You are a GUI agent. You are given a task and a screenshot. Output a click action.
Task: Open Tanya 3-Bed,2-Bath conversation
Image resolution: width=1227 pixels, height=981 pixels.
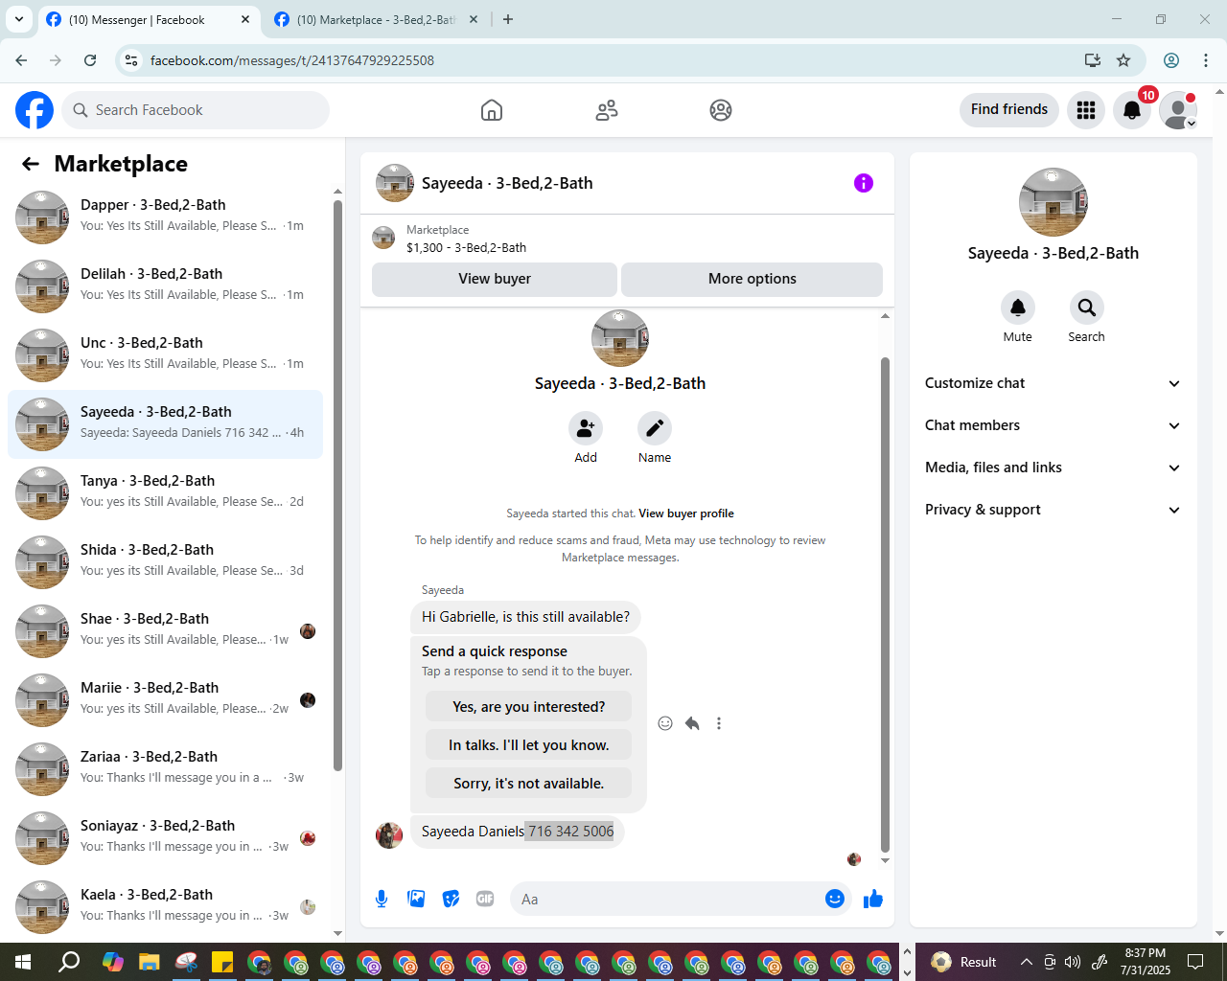tap(165, 493)
